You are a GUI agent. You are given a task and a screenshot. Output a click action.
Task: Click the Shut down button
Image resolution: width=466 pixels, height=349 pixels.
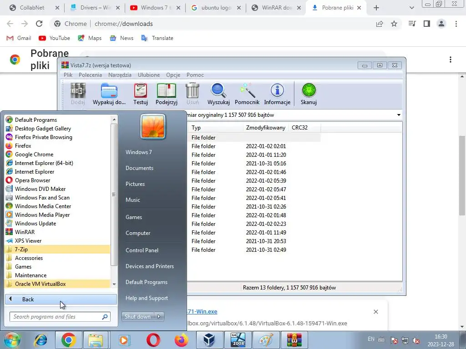[x=137, y=317]
